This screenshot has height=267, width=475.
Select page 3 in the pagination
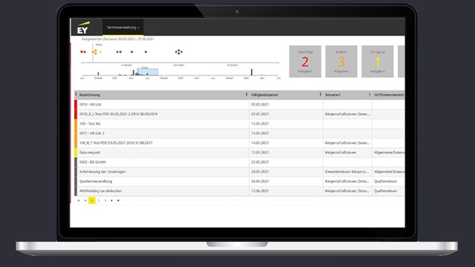[x=105, y=200]
